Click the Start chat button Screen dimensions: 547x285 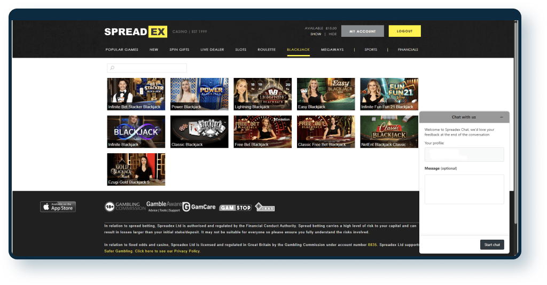coord(492,244)
